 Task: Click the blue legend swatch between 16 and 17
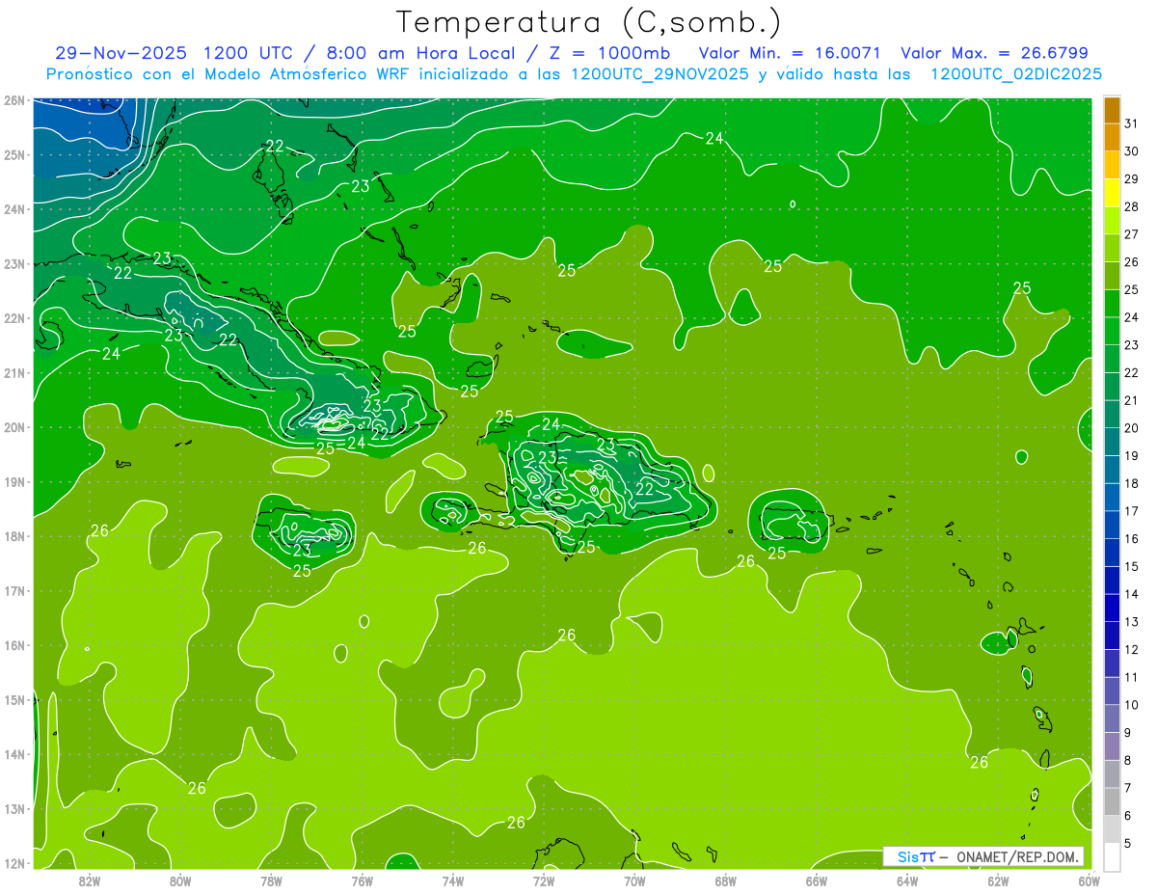(x=1112, y=525)
